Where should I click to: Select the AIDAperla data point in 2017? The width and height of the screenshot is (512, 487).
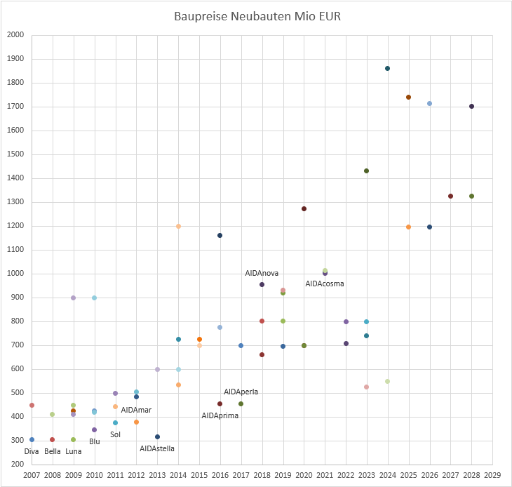(x=241, y=403)
